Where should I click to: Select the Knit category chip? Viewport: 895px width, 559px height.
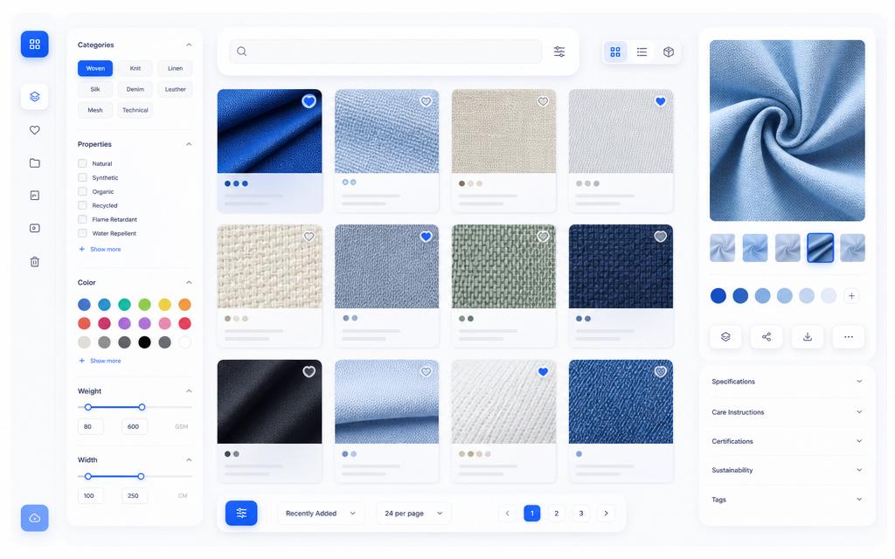click(135, 68)
